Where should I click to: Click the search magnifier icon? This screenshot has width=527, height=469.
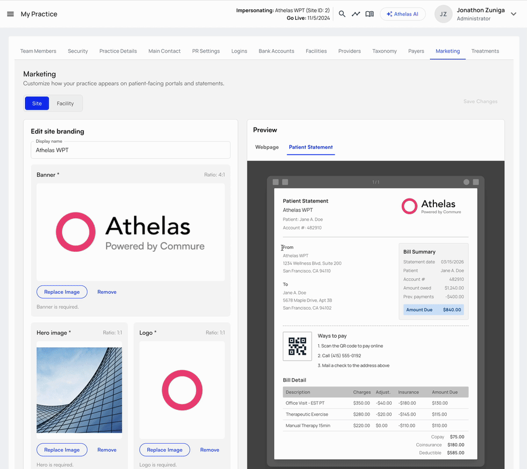pyautogui.click(x=342, y=14)
